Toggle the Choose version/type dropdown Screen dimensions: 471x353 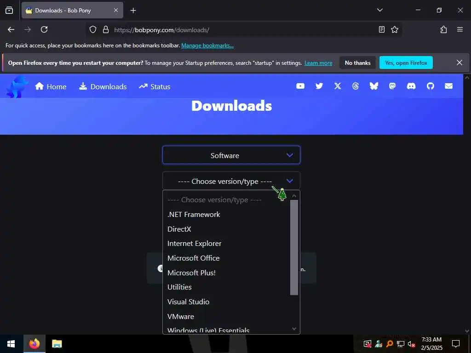[x=231, y=181]
